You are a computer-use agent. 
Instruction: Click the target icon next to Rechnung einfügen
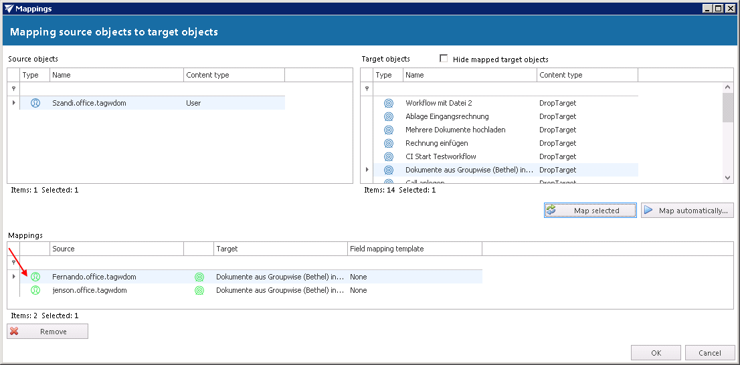pos(389,143)
